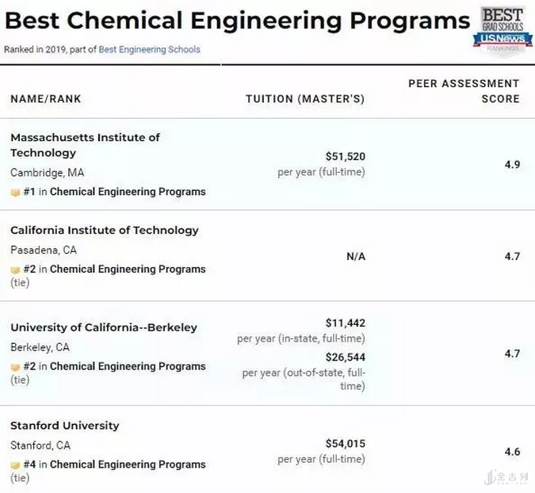This screenshot has width=535, height=493.
Task: Click the rank badge icon in Berkeley's row
Action: 15,367
